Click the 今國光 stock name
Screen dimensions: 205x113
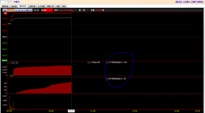pos(16,2)
